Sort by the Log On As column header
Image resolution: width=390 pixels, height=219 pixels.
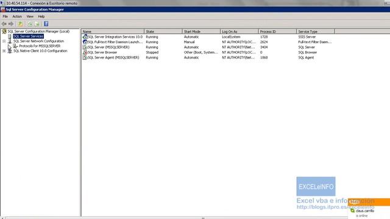[x=239, y=32]
